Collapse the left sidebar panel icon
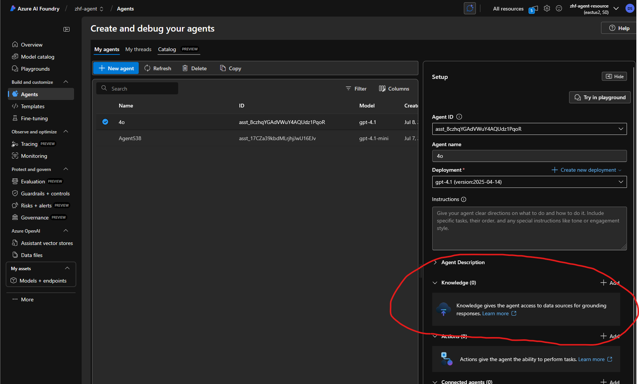This screenshot has height=384, width=639. click(67, 29)
